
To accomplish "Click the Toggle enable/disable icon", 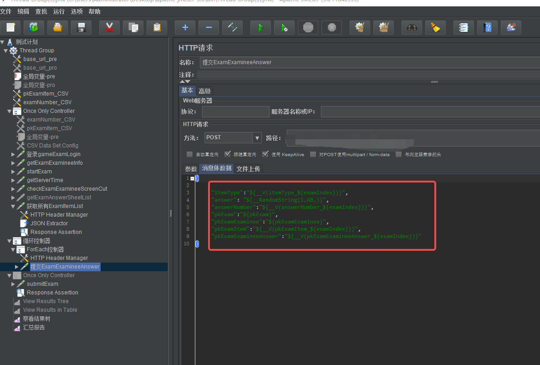I will 233,28.
